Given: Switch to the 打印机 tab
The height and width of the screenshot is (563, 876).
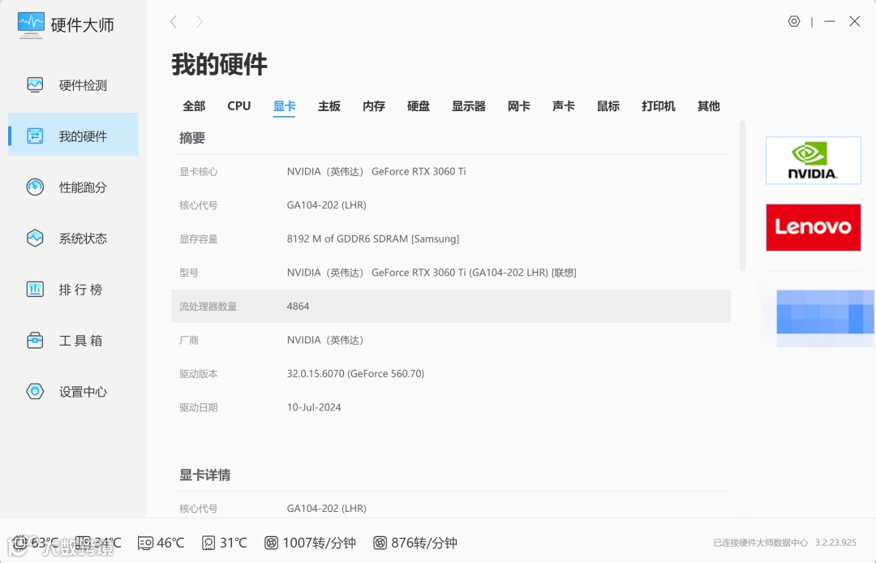Looking at the screenshot, I should click(x=659, y=106).
